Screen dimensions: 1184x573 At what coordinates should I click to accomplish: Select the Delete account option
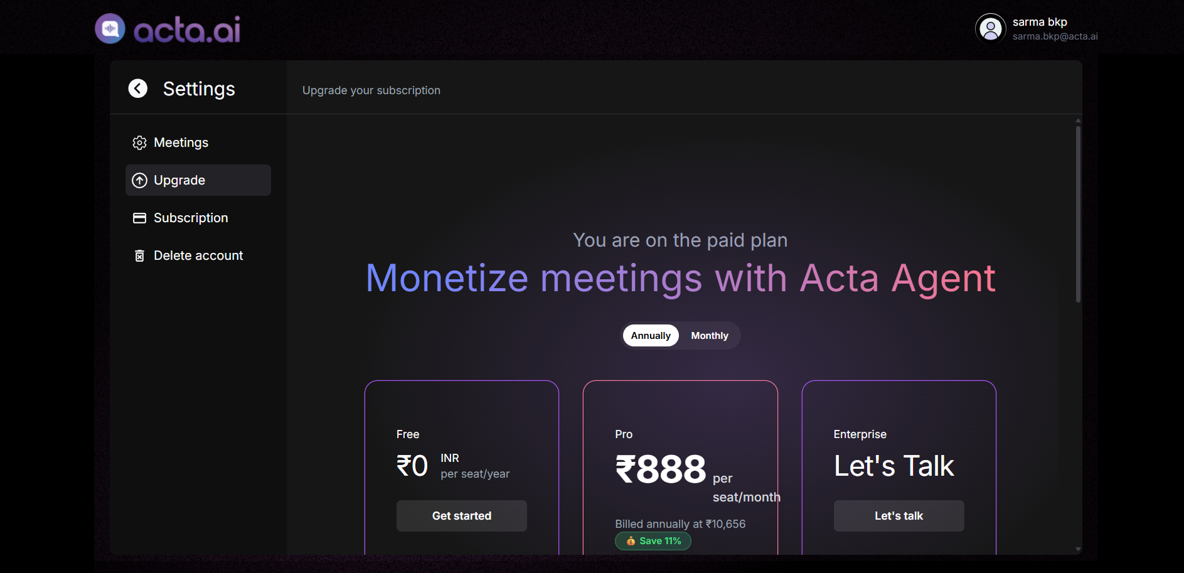click(x=198, y=255)
